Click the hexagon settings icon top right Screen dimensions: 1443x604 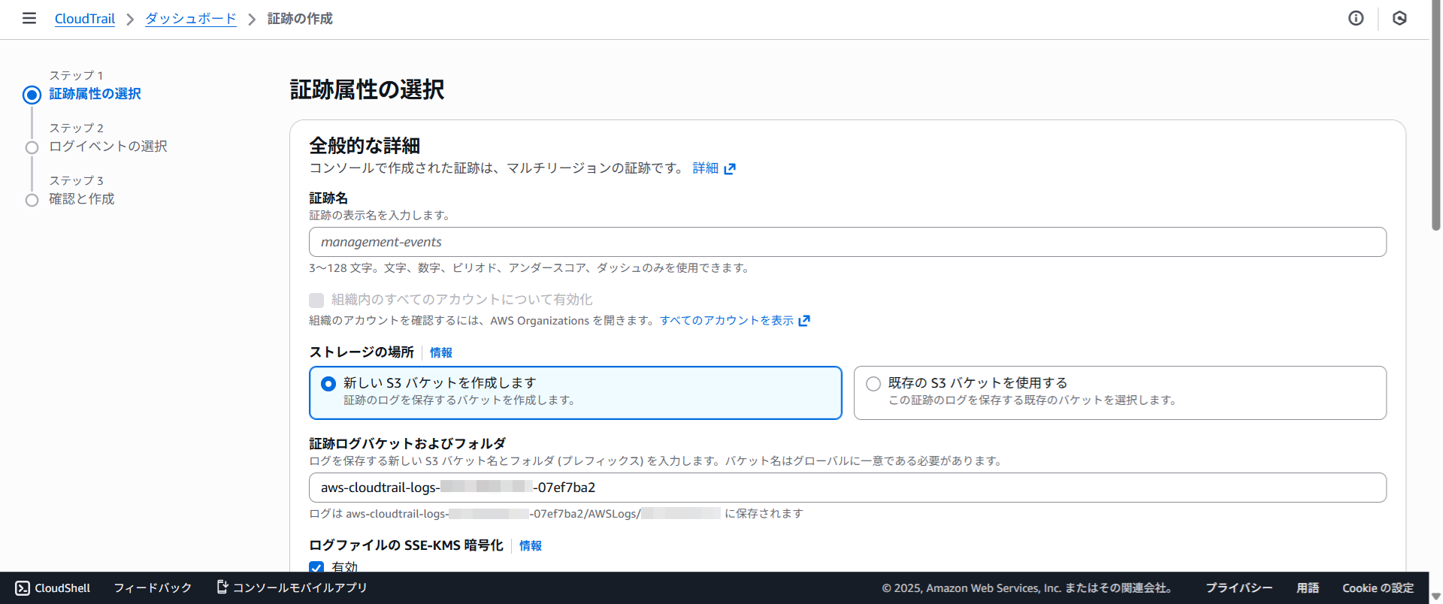click(1399, 18)
